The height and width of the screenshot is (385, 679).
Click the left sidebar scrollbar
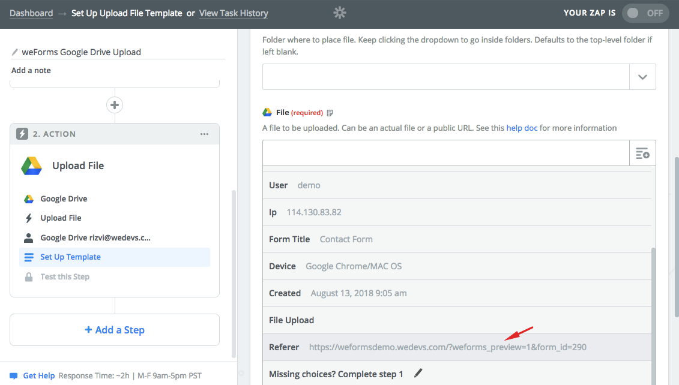click(x=234, y=273)
